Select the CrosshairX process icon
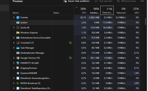This screenshot has width=148, height=91. [18, 43]
